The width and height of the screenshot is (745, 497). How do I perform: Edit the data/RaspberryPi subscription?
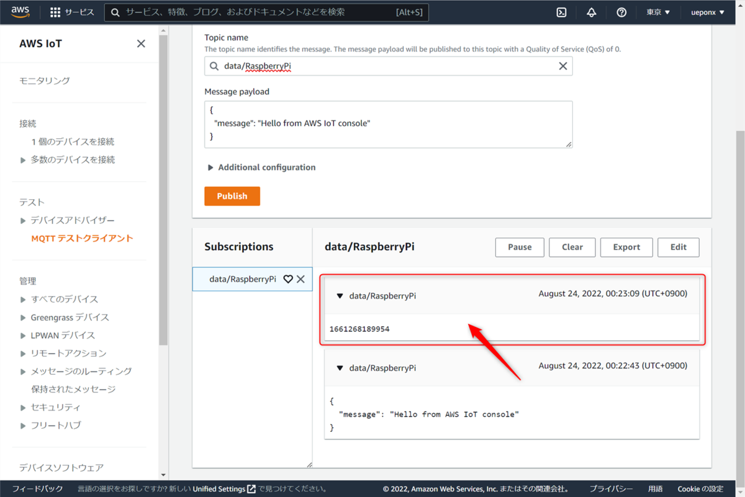click(x=679, y=247)
